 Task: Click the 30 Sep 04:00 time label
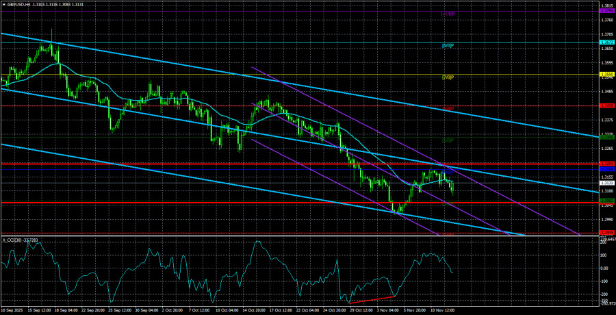pyautogui.click(x=148, y=311)
